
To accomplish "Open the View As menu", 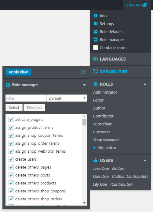I will coord(137,5).
